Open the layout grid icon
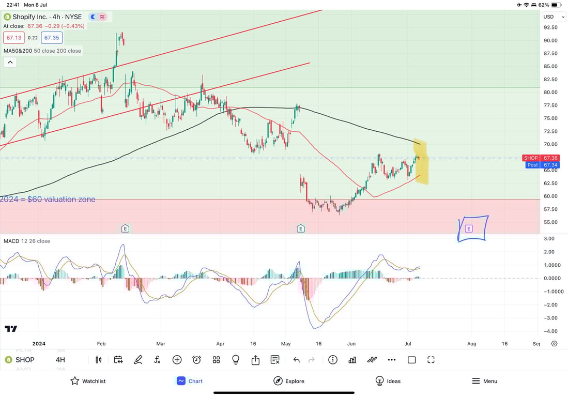This screenshot has height=397, width=568. point(216,360)
